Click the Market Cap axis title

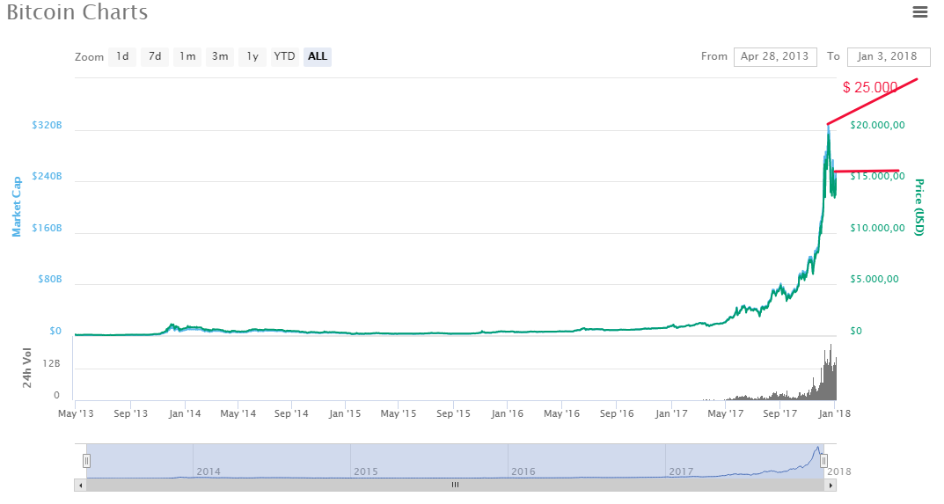16,207
